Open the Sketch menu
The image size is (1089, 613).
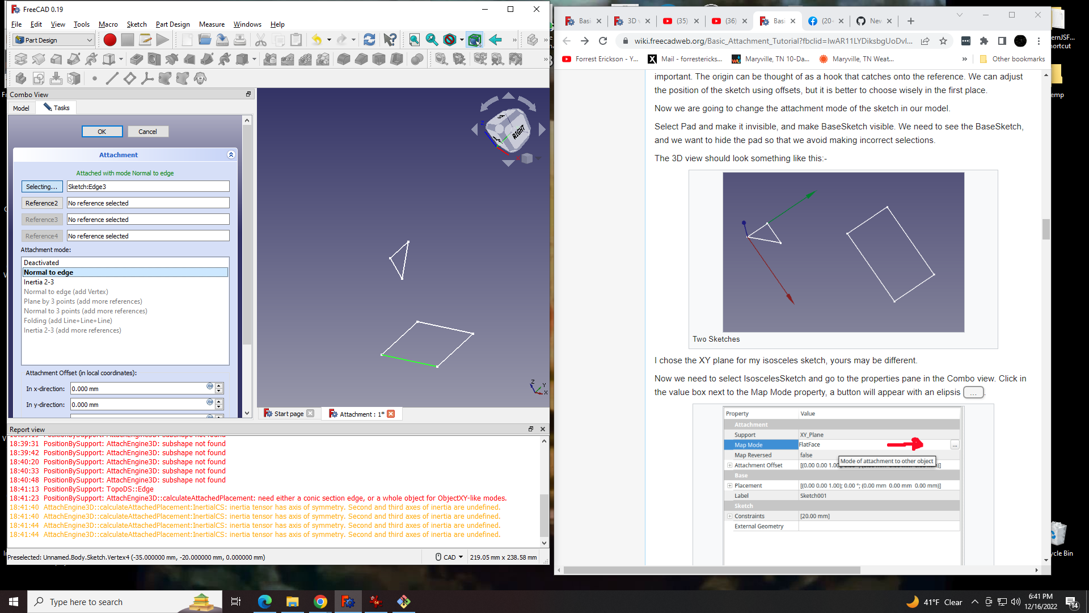coord(137,24)
